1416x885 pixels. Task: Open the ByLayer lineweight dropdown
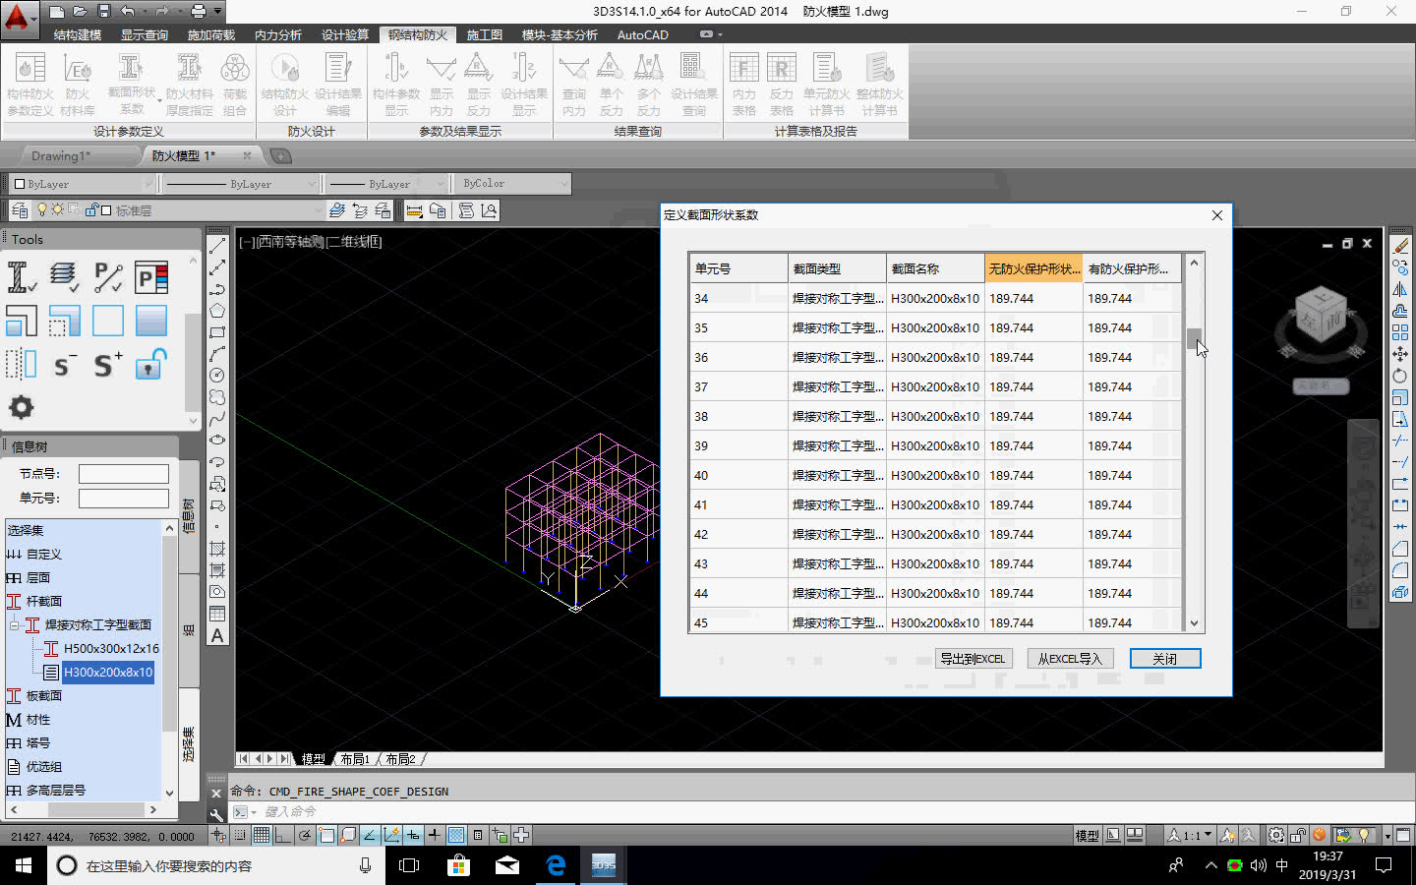[x=386, y=184]
